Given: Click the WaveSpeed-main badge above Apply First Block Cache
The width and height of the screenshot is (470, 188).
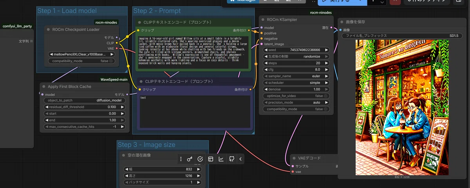Looking at the screenshot, I should pyautogui.click(x=113, y=79).
